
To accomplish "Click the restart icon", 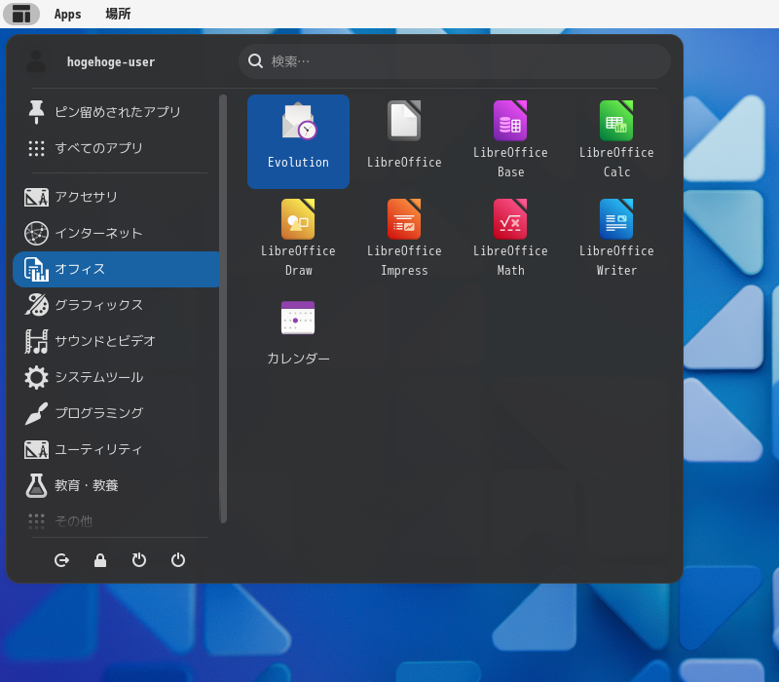I will (x=139, y=560).
